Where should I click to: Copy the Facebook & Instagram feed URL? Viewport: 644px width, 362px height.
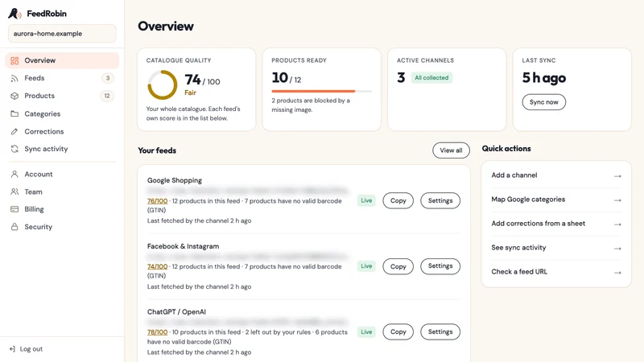point(398,266)
